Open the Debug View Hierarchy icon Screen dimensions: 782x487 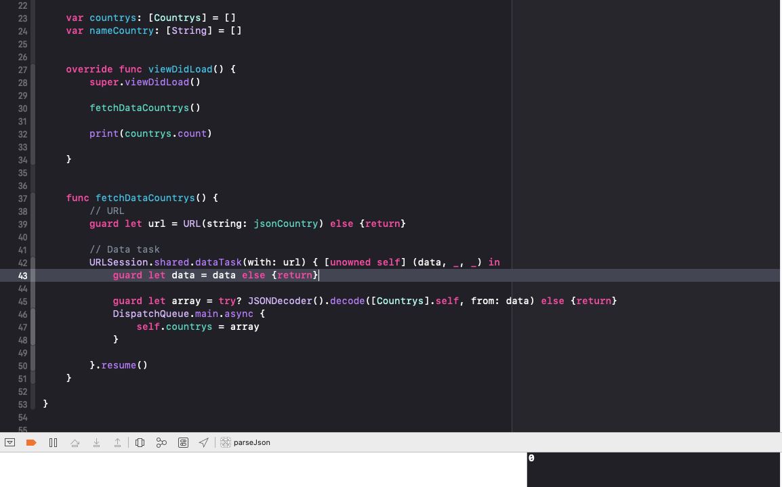[x=140, y=442]
